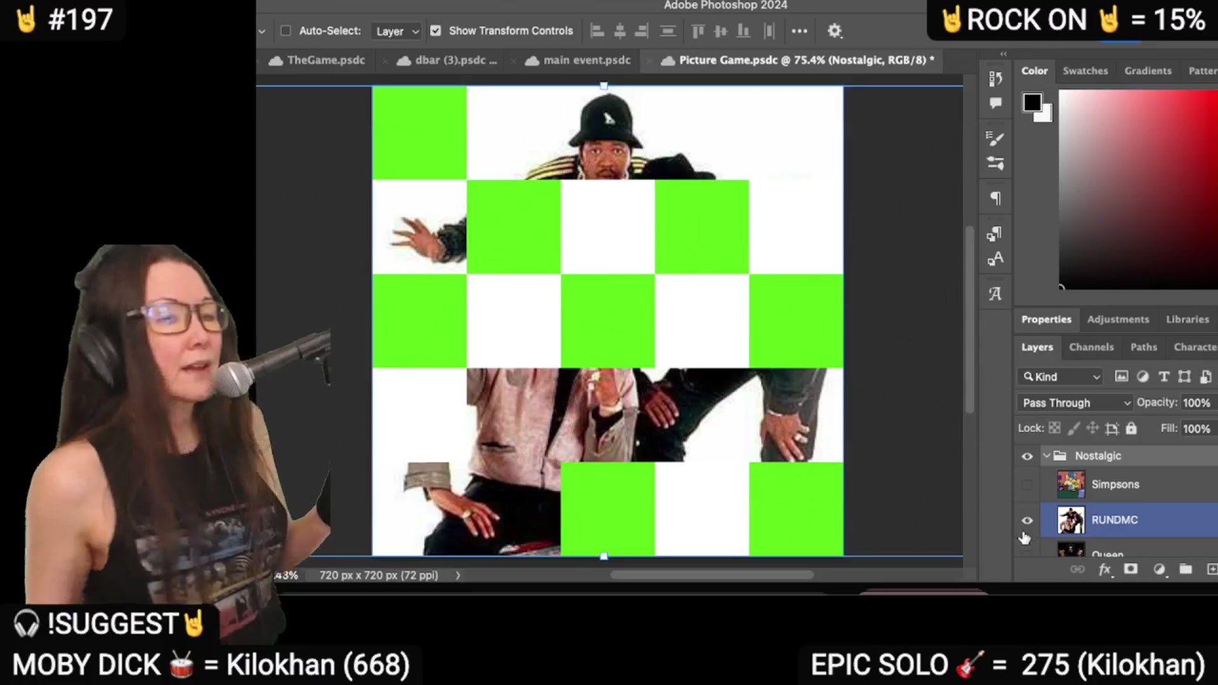Add a layer mask
This screenshot has width=1218, height=685.
click(1130, 569)
